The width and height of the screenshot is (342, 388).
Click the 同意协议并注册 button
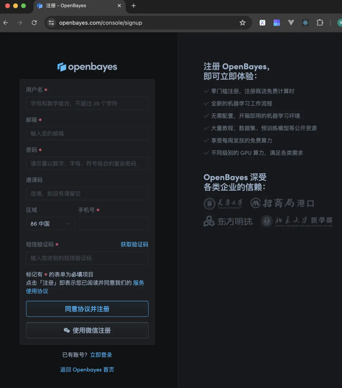click(x=87, y=309)
